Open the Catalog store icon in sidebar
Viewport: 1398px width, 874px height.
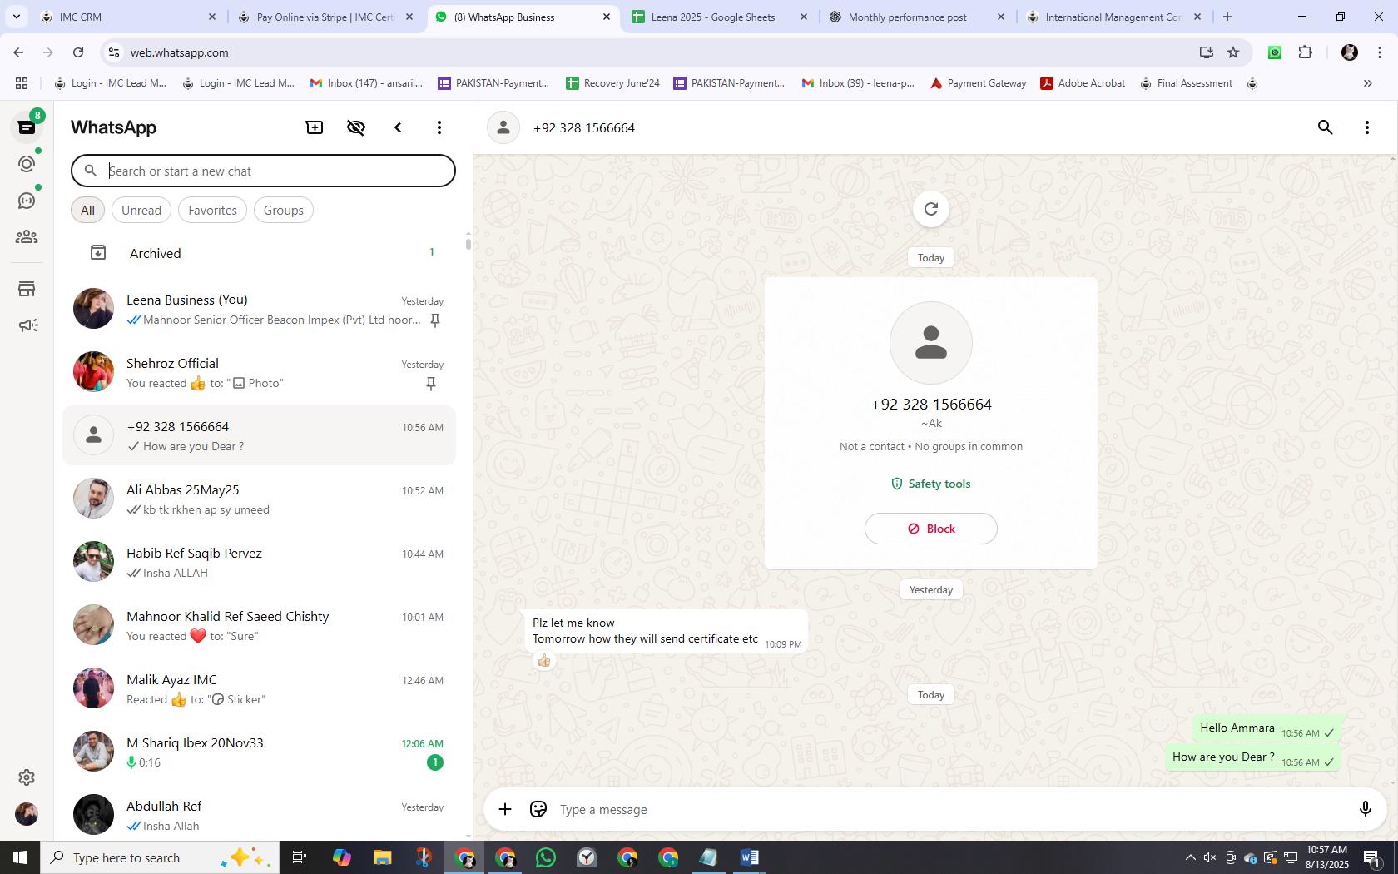(x=27, y=289)
